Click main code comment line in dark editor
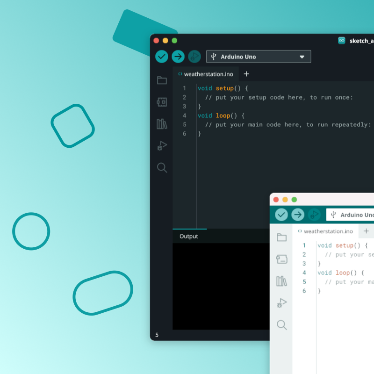Image resolution: width=374 pixels, height=374 pixels. 288,125
